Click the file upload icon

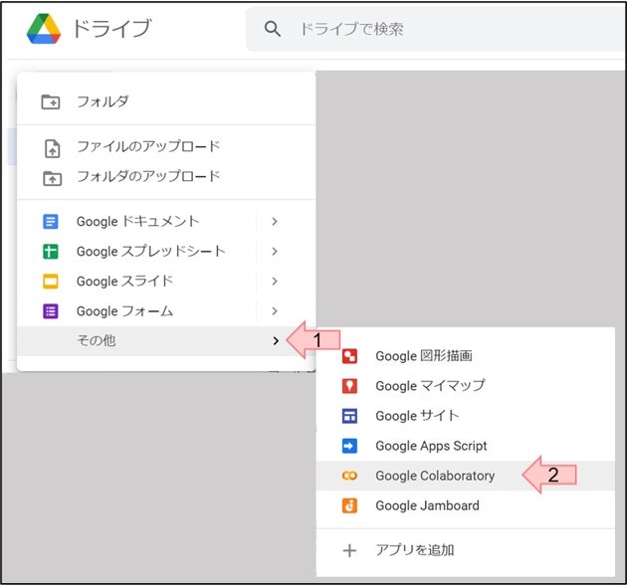(x=52, y=149)
